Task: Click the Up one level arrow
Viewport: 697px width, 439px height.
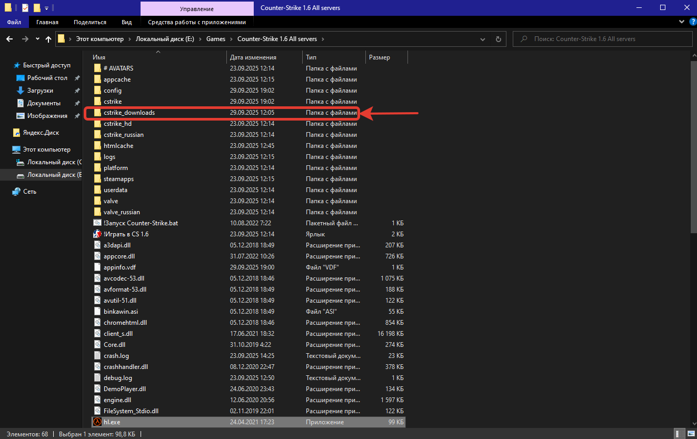Action: (48, 39)
